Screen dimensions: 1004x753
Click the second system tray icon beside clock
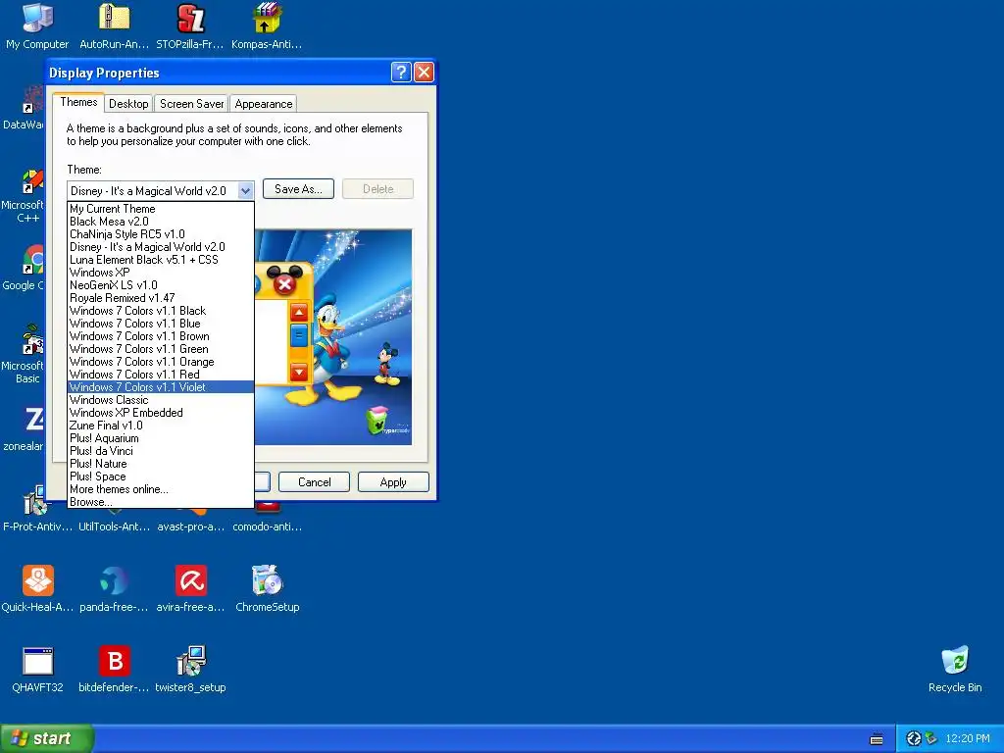(931, 738)
